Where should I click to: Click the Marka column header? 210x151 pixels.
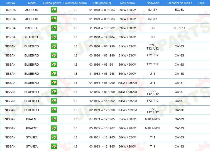(x=10, y=3)
